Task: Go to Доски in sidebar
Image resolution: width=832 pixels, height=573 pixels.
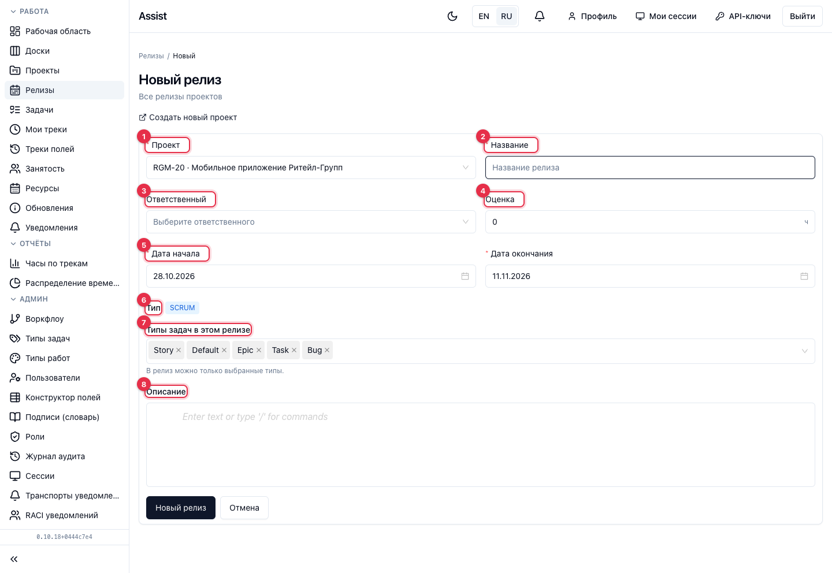Action: click(64, 51)
